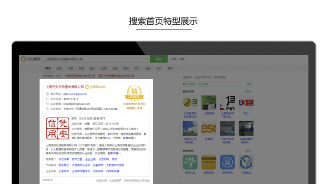Switch to the 地图 tab
Image resolution: width=327 pixels, height=184 pixels.
coord(115,69)
